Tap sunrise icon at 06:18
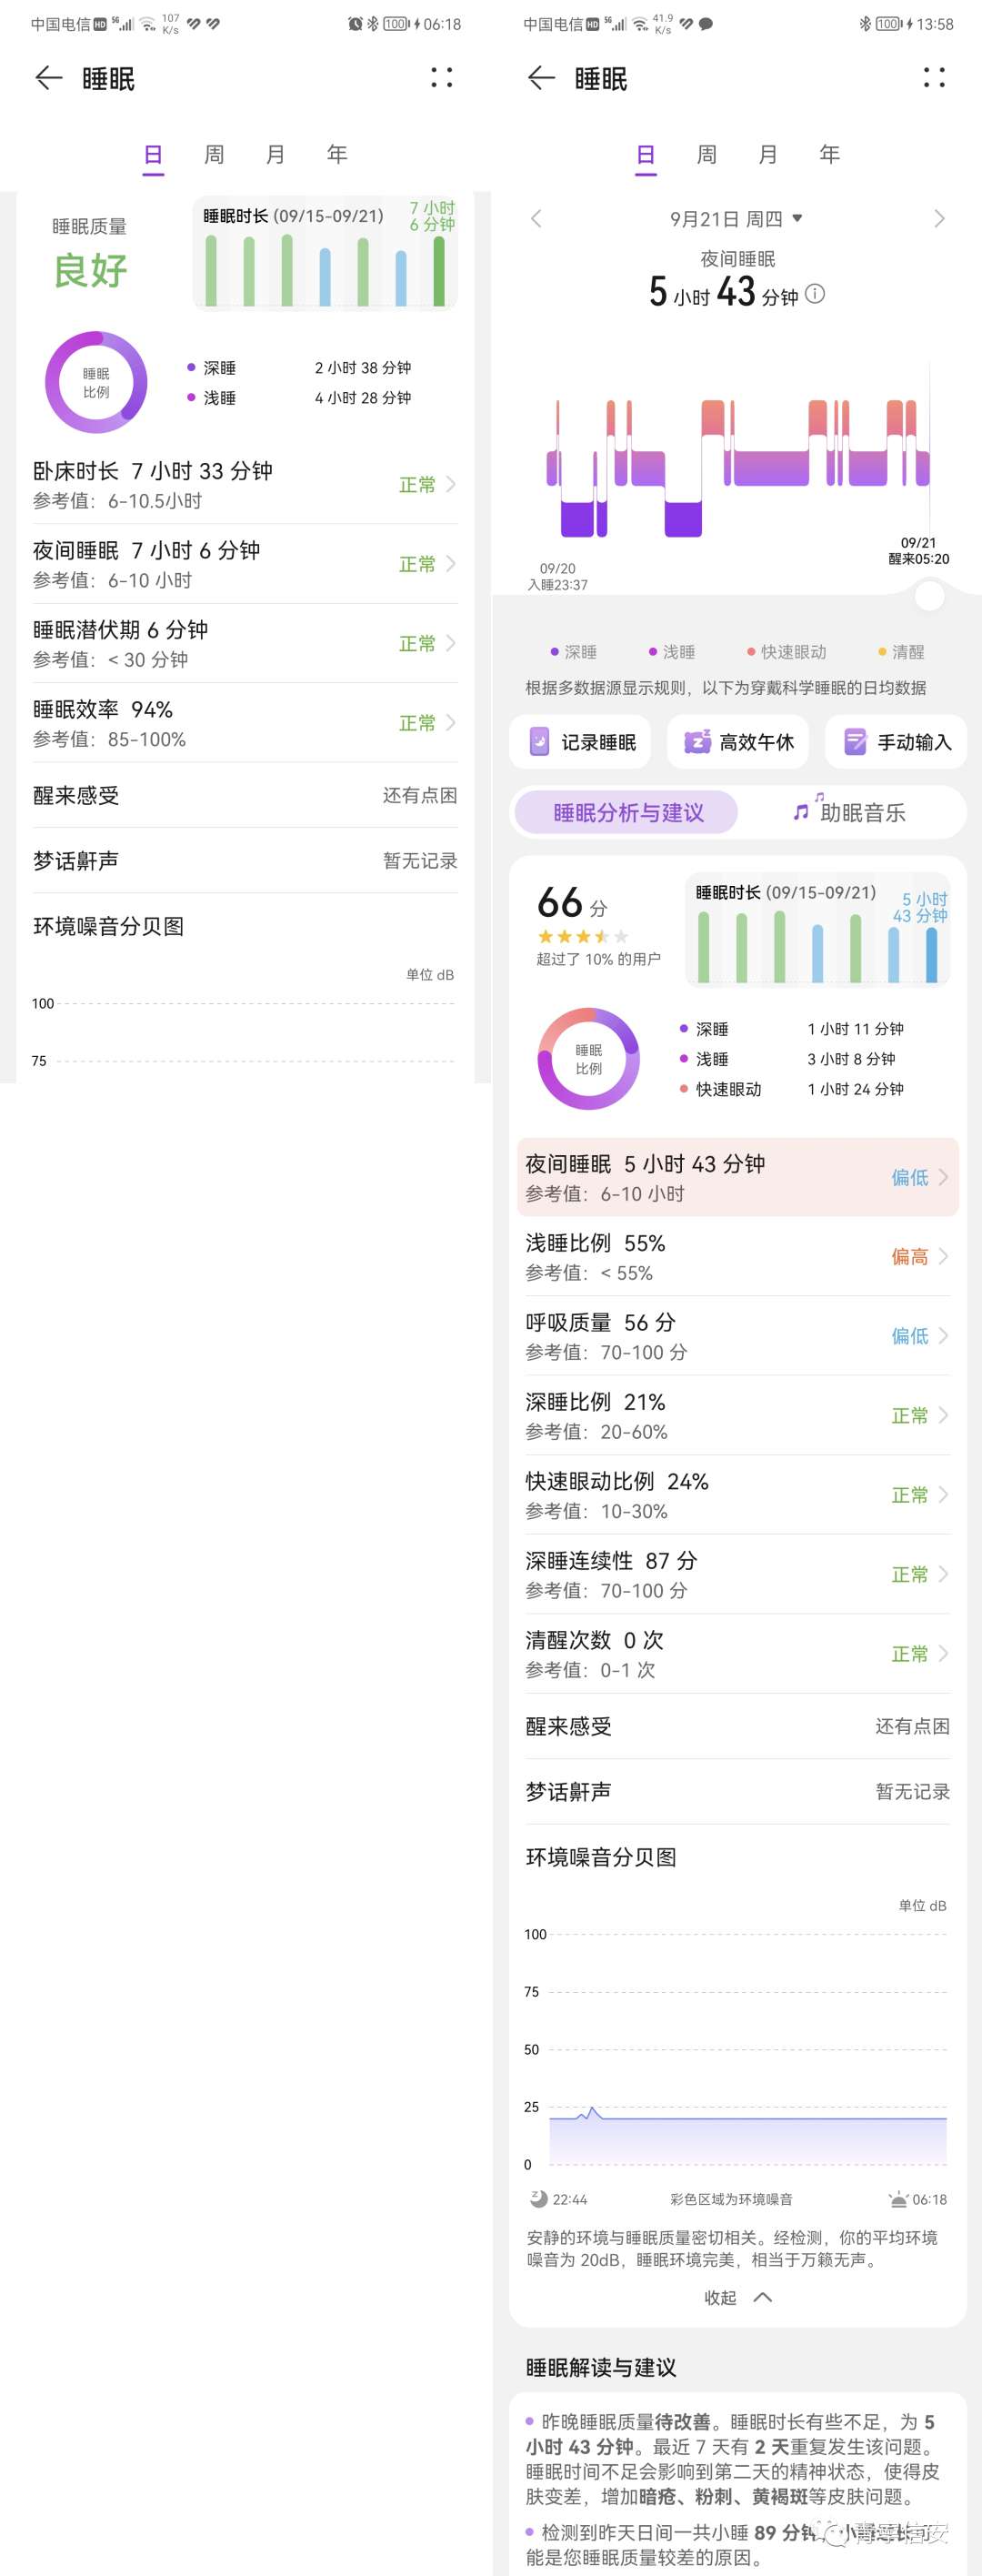982x2576 pixels. pyautogui.click(x=898, y=2199)
